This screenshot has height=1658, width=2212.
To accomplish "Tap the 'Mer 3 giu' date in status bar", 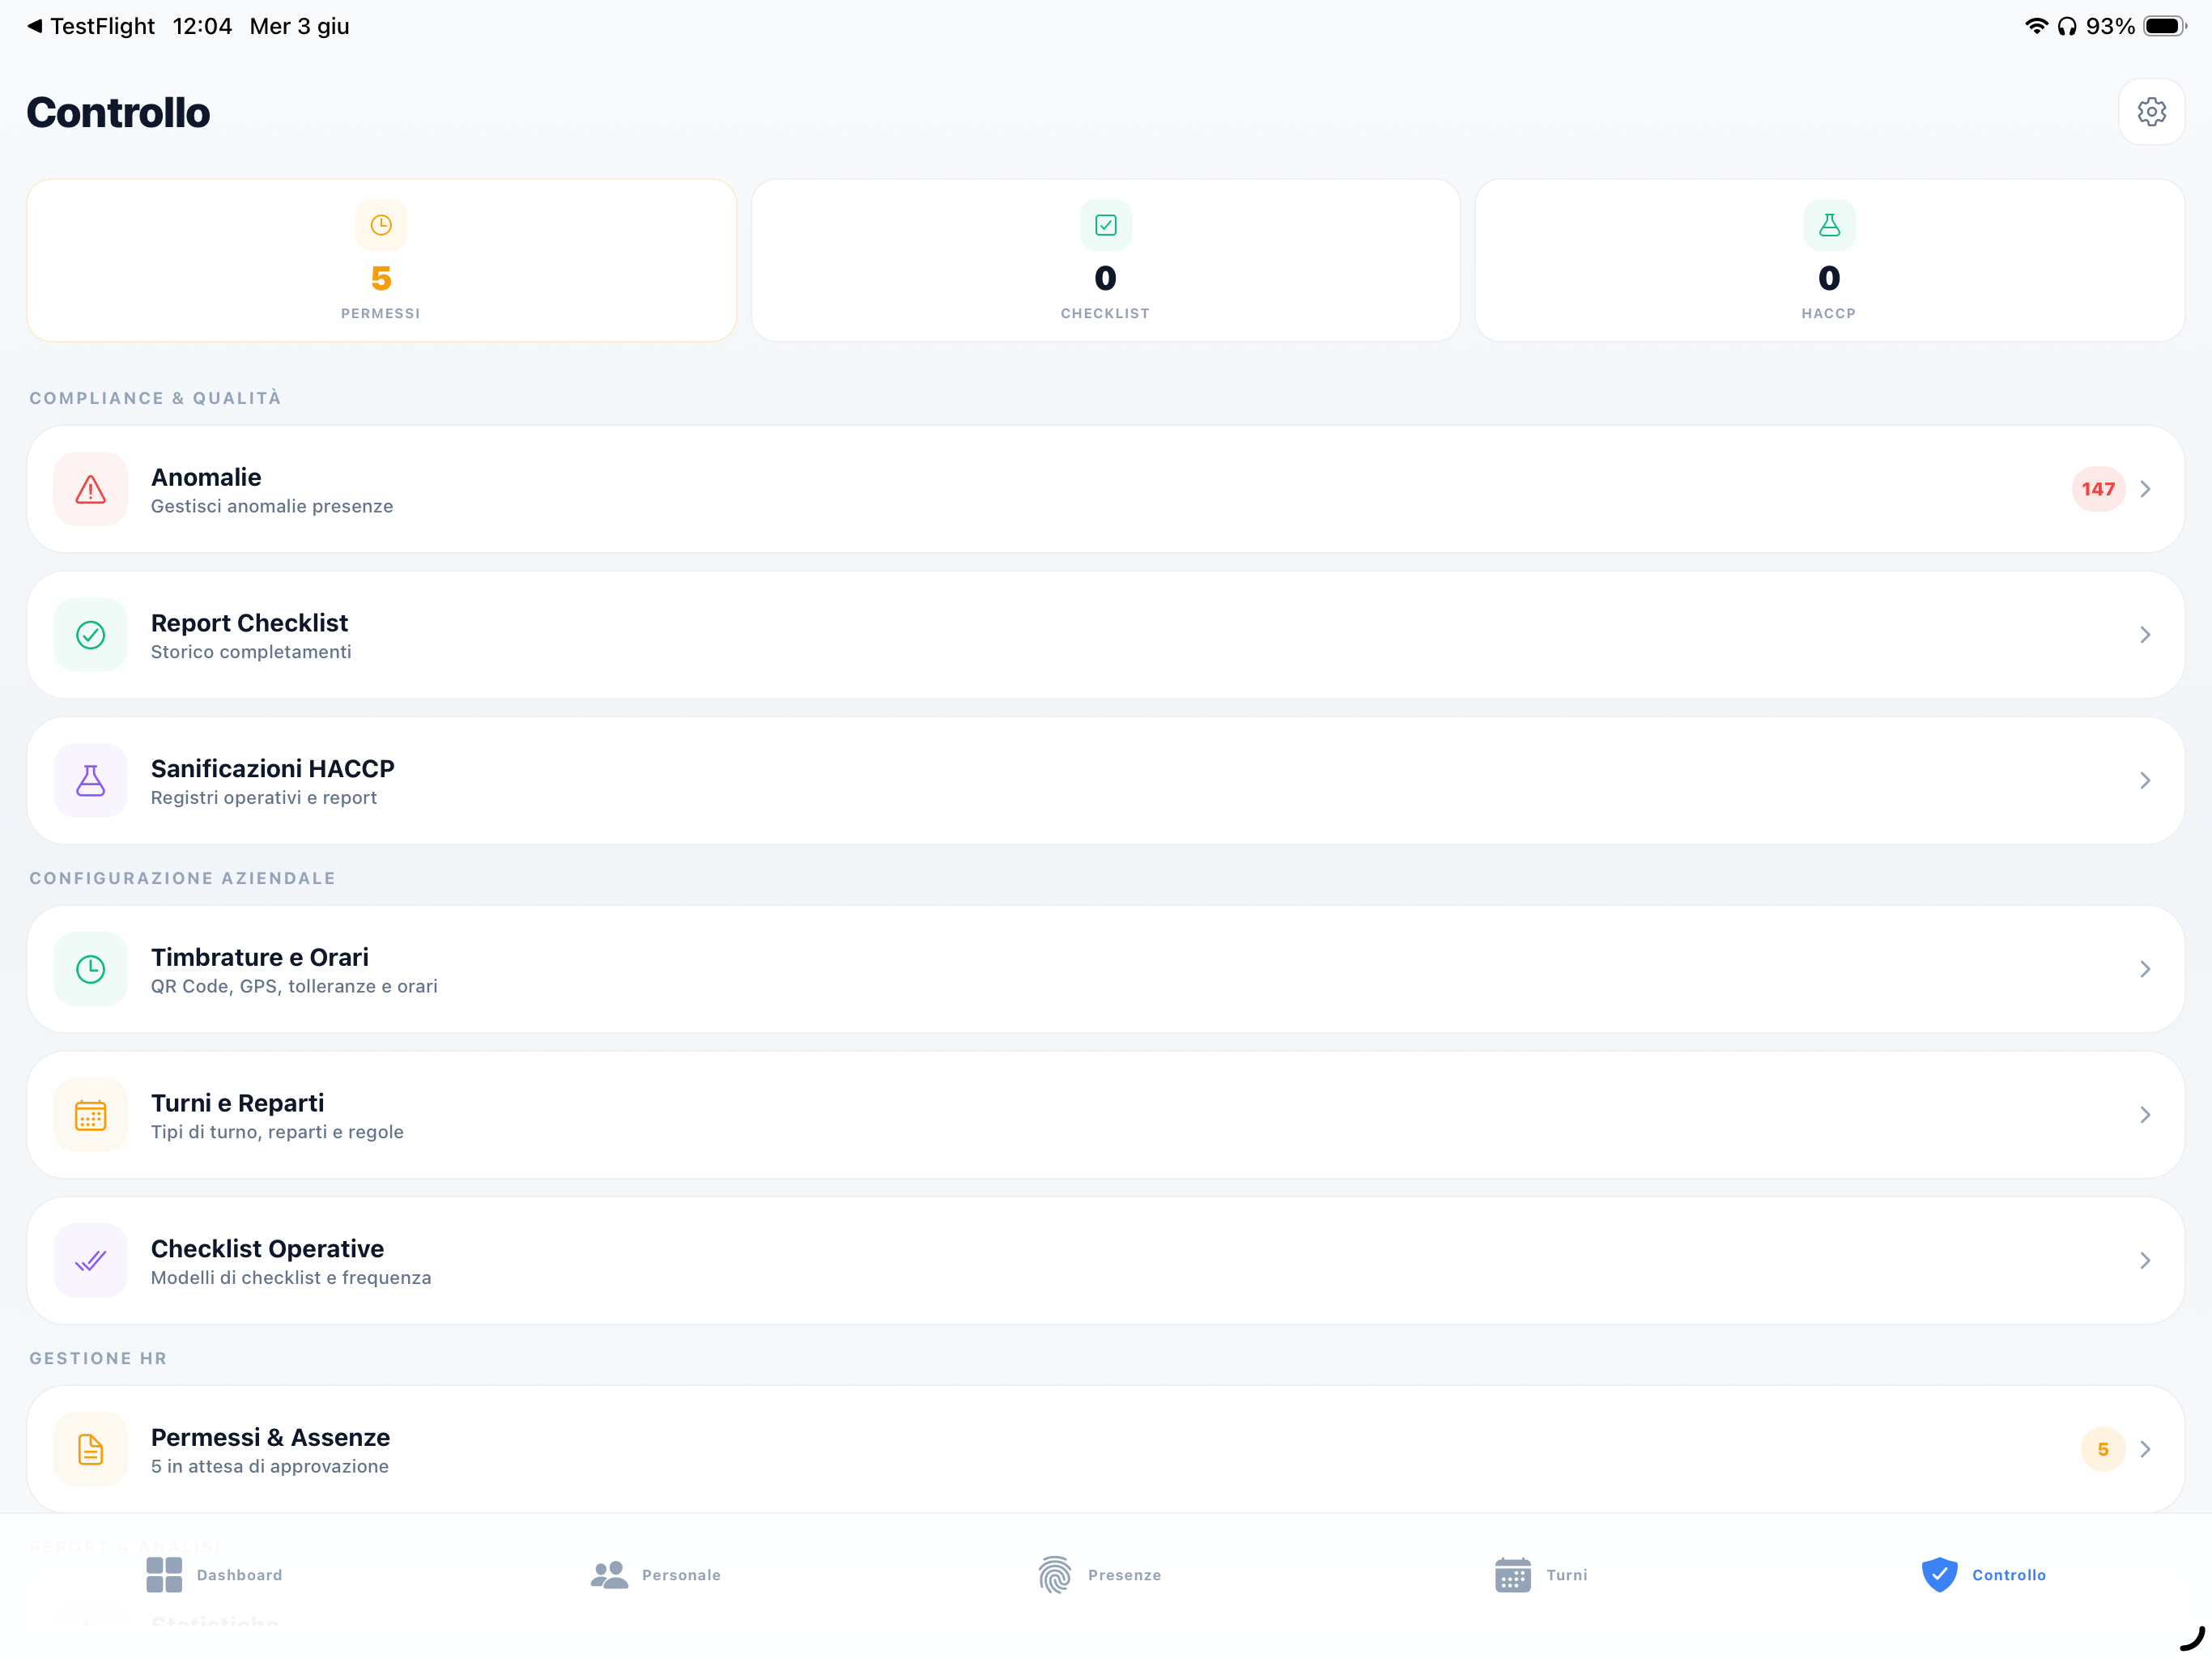I will pyautogui.click(x=299, y=26).
